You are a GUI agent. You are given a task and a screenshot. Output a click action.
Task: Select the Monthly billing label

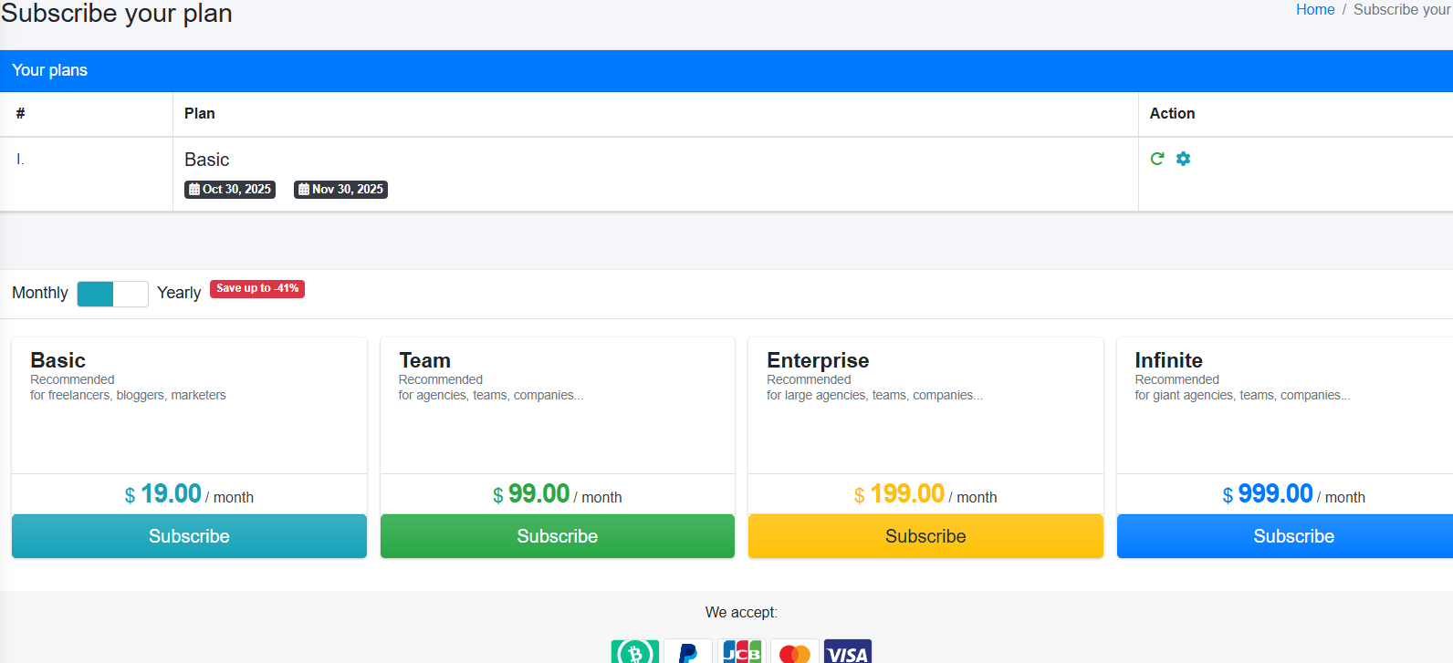click(x=40, y=293)
